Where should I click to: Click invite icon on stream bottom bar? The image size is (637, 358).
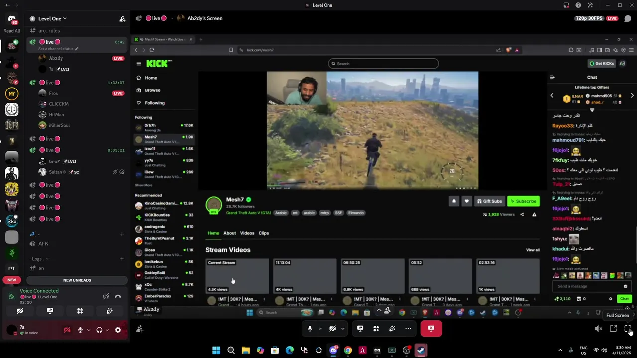click(140, 329)
